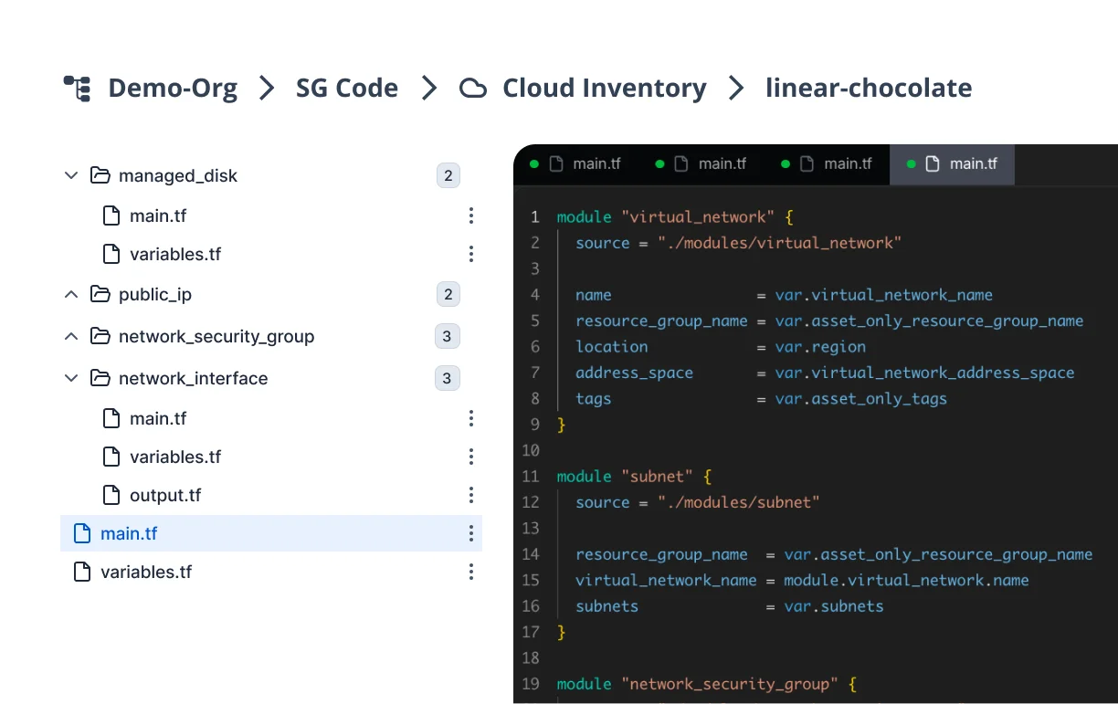This screenshot has width=1118, height=704.
Task: Click var.virtual_network_address_space in the code
Action: 924,373
